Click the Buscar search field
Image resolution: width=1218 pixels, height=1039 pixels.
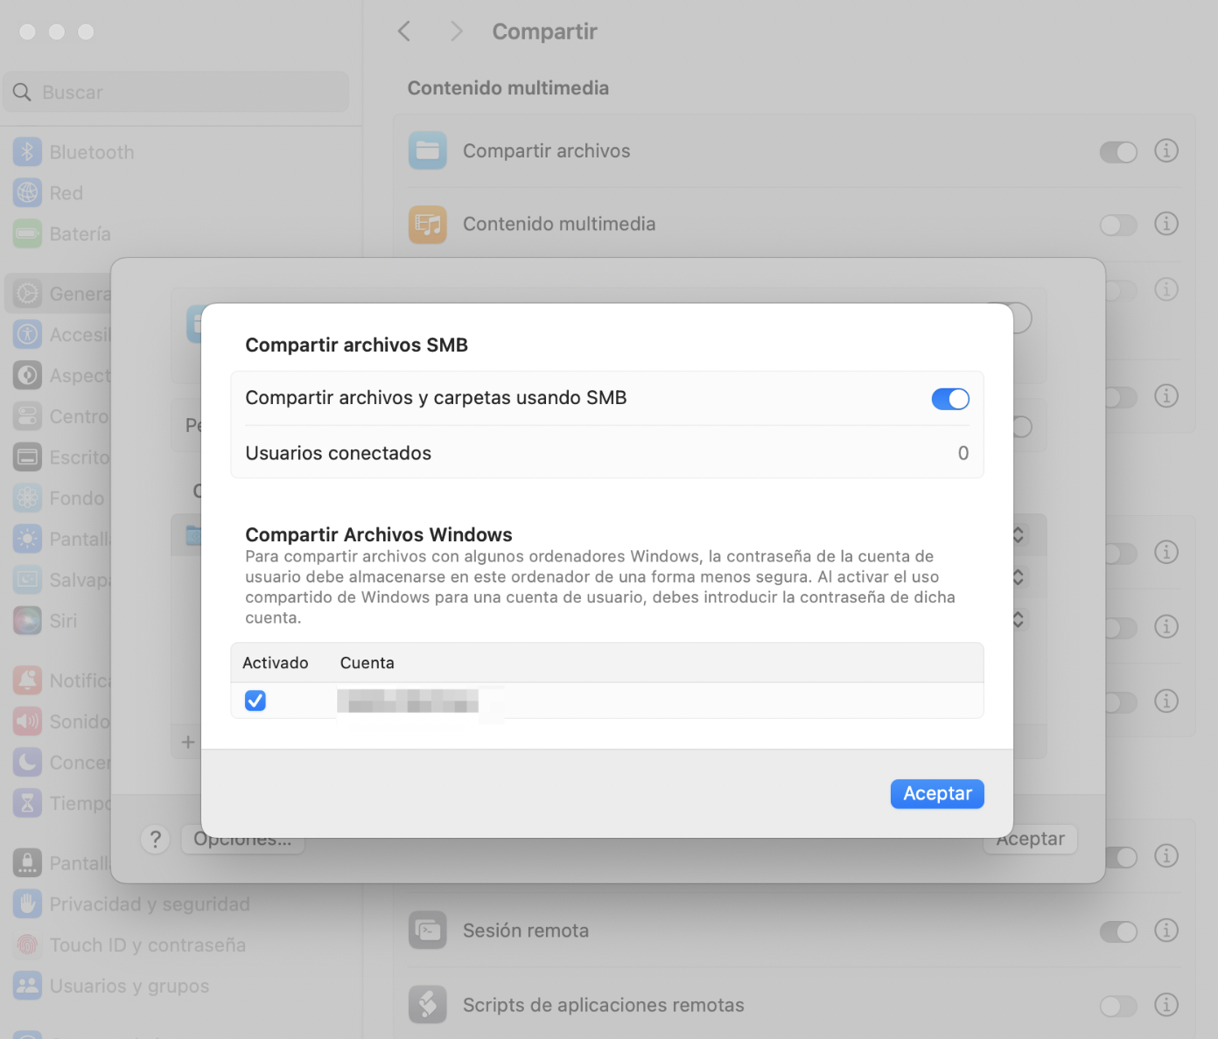click(x=176, y=92)
